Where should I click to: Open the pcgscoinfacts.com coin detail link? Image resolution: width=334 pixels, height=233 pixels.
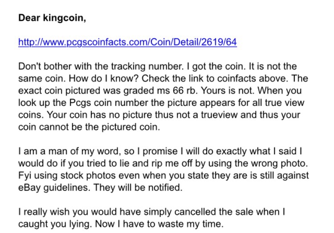click(127, 42)
